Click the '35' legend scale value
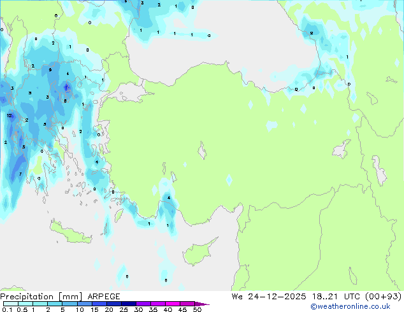Screen dimensions: 404x312 pos(153,309)
